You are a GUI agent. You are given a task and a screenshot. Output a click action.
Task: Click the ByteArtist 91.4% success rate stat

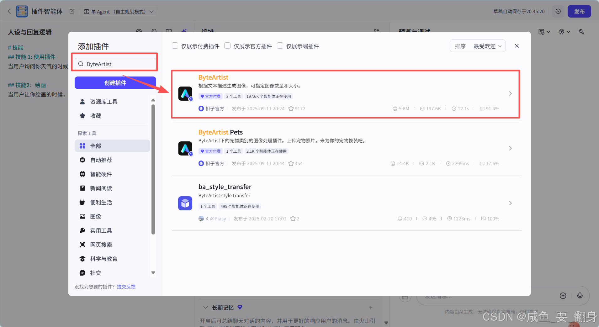490,108
